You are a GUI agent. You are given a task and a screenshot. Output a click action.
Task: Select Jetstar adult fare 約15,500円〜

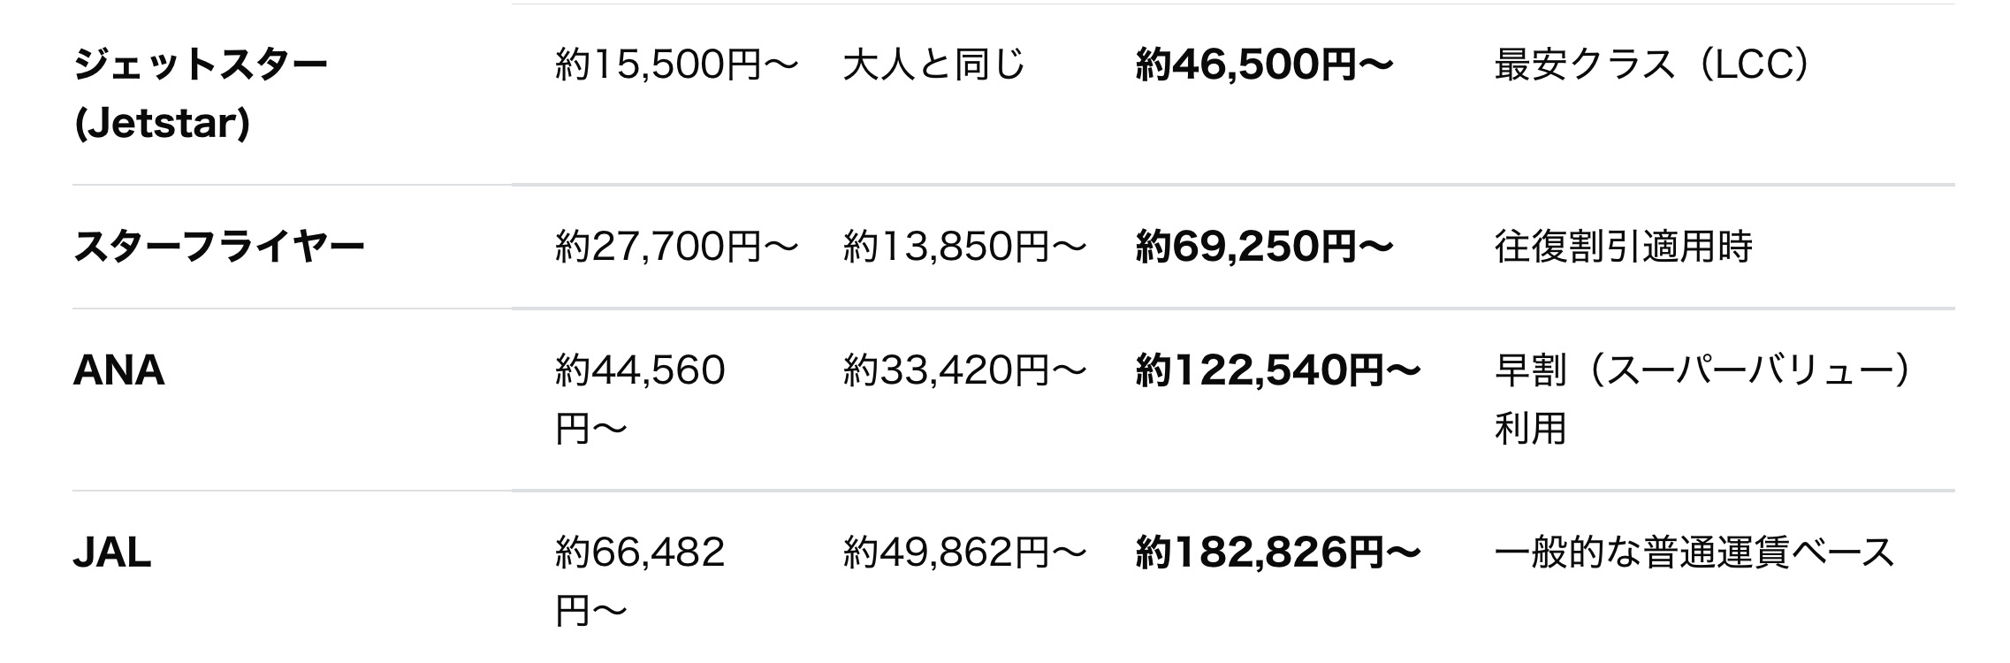click(676, 65)
